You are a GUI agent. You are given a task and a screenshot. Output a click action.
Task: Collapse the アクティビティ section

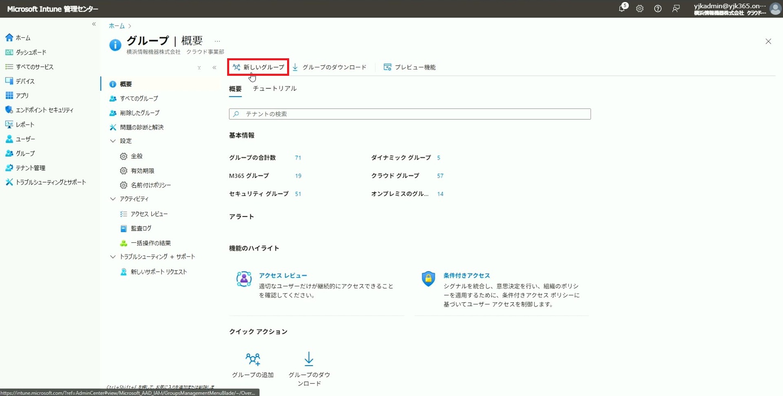pos(113,199)
